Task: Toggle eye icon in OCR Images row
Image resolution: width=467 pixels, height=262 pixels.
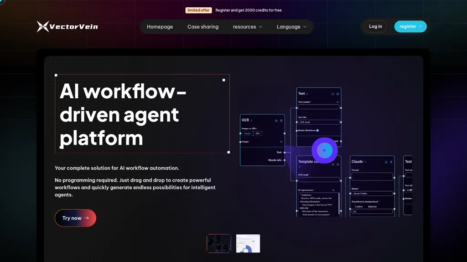Action: [281, 142]
